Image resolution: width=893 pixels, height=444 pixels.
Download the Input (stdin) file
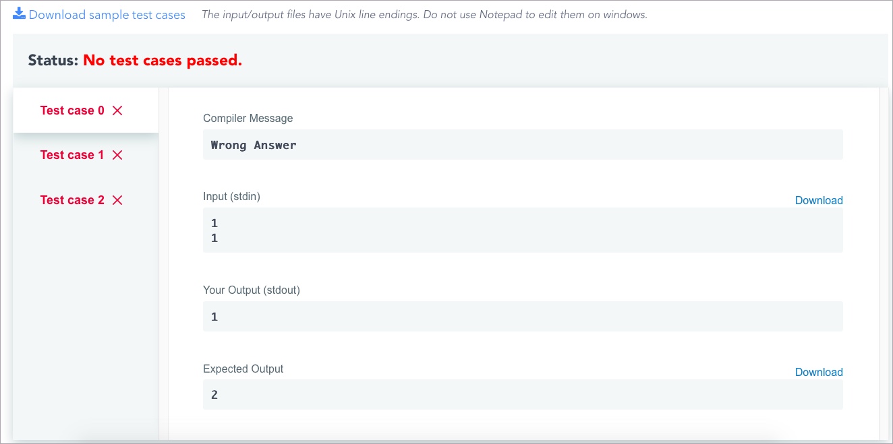[818, 200]
